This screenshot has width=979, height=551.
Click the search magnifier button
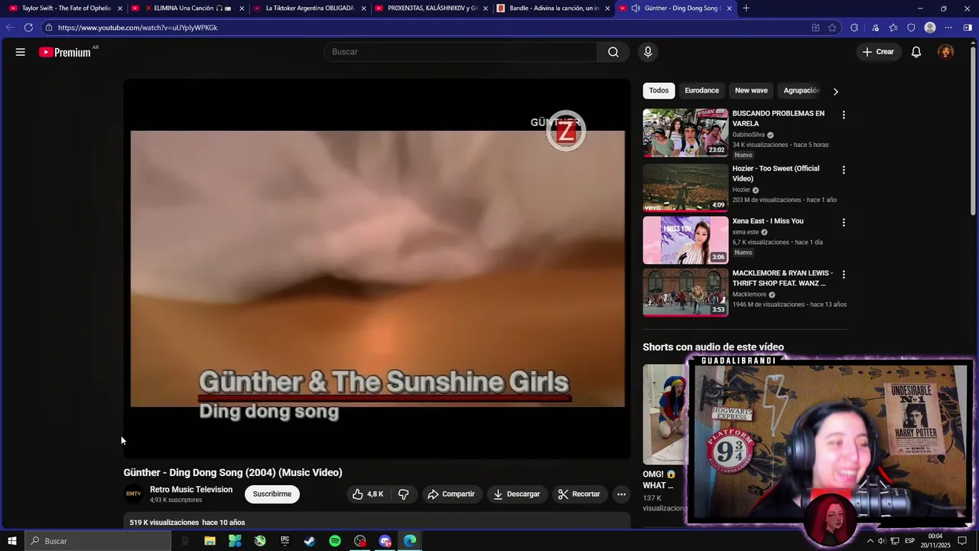pyautogui.click(x=613, y=52)
